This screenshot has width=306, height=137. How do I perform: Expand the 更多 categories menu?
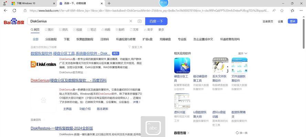tap(161, 30)
